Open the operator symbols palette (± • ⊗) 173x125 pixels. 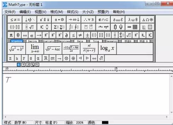[x=59, y=19]
